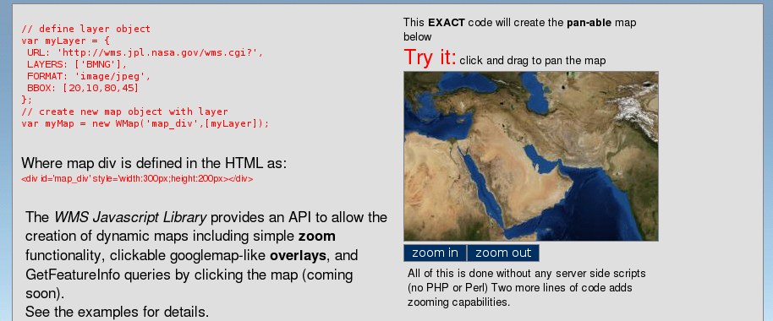Click the italic "WMS Javascript Library" text
773x321 pixels.
[x=130, y=217]
